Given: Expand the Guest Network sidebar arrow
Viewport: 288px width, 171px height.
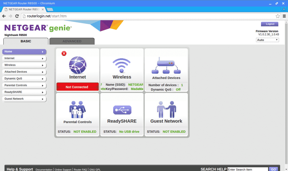Looking at the screenshot, I should pos(43,99).
